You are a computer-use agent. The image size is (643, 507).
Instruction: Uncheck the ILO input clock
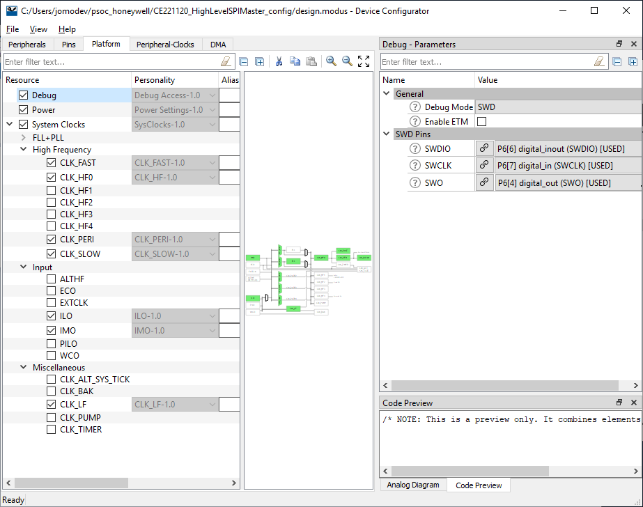point(52,316)
